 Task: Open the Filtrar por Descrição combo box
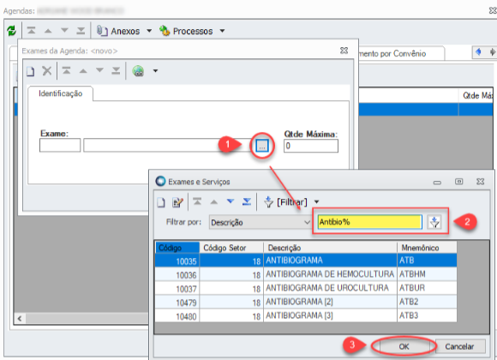[260, 222]
